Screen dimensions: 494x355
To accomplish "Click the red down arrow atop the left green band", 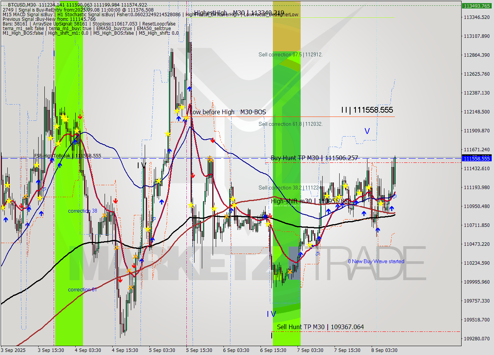I will pyautogui.click(x=80, y=117).
